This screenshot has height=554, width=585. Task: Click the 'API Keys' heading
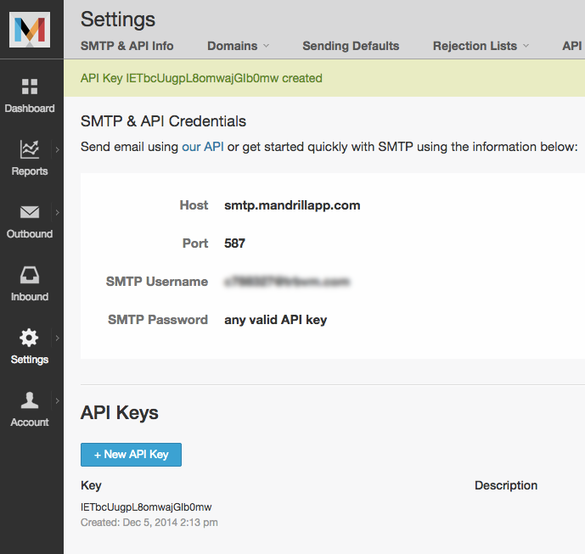[120, 412]
